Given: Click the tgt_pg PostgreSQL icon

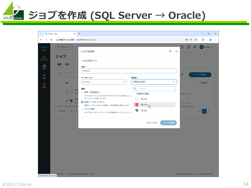Looking at the screenshot, I should 137,110.
